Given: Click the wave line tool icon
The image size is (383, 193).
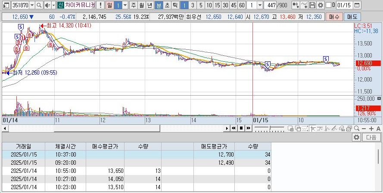Looking at the screenshot, I should tap(320, 129).
